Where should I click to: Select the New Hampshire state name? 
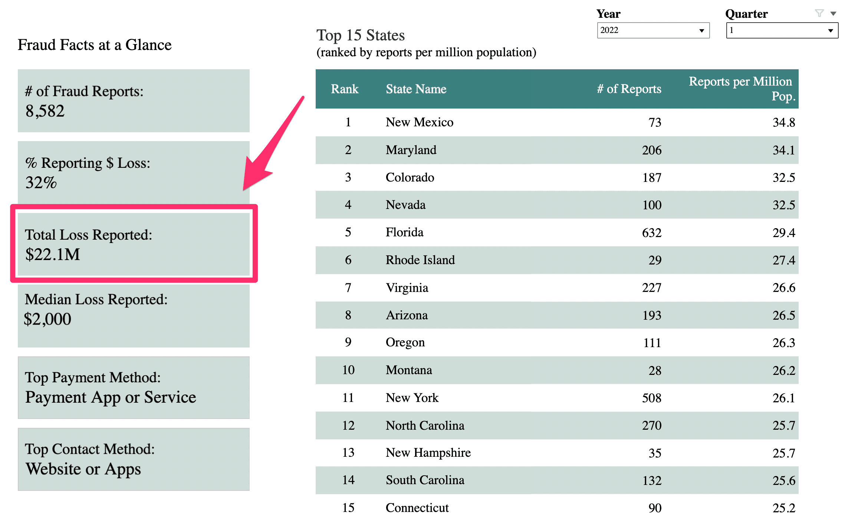(428, 453)
